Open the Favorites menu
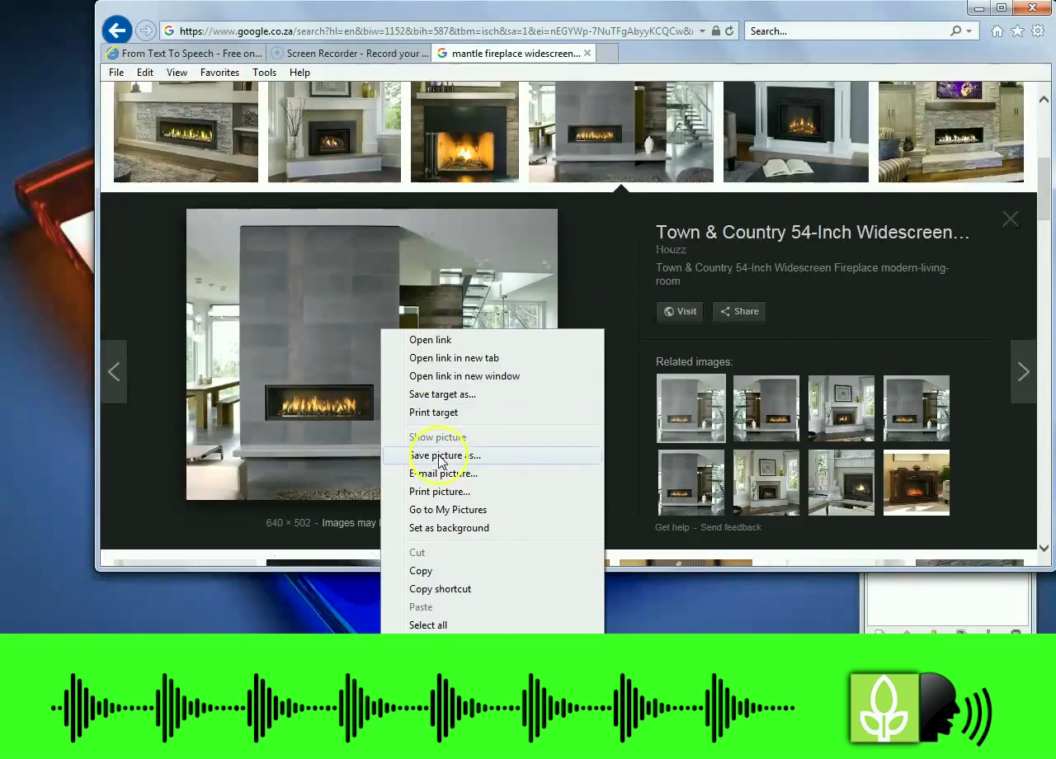This screenshot has height=759, width=1056. click(219, 73)
